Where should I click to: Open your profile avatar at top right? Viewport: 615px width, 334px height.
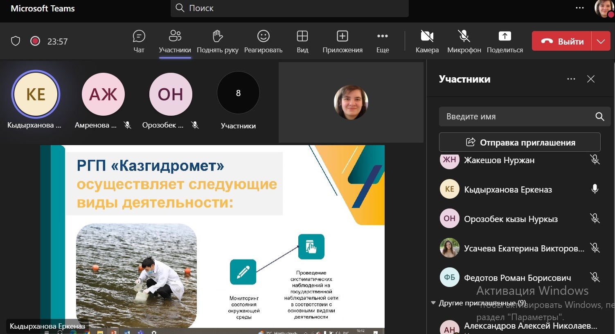pos(604,9)
